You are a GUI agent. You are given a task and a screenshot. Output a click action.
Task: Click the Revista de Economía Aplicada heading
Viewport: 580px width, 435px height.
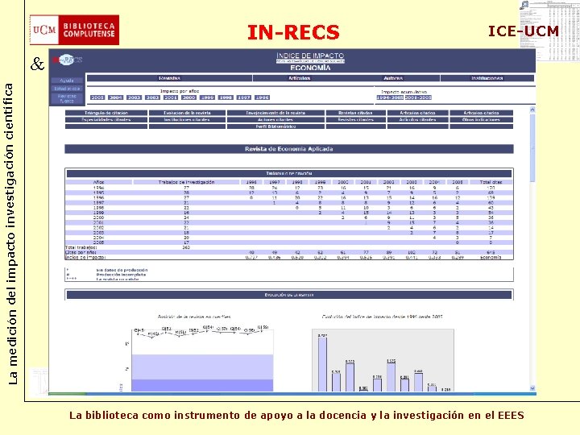[x=289, y=149]
